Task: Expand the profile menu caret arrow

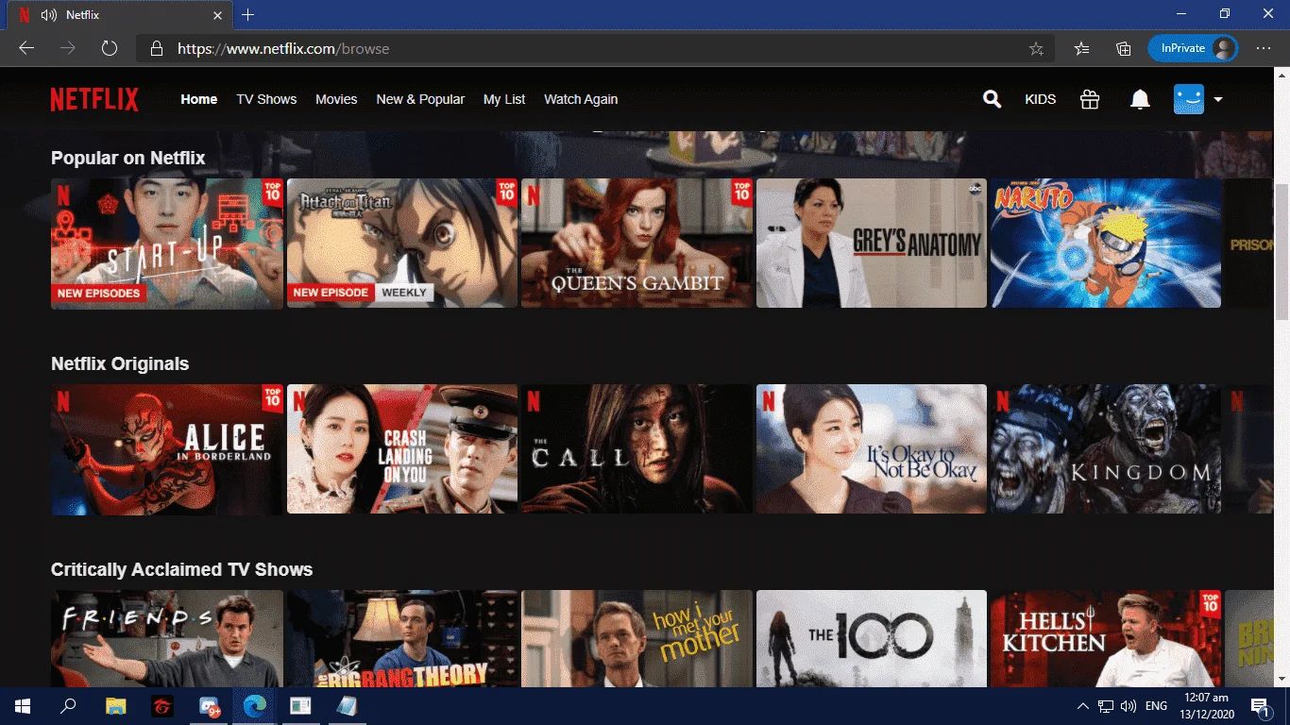Action: pyautogui.click(x=1218, y=99)
